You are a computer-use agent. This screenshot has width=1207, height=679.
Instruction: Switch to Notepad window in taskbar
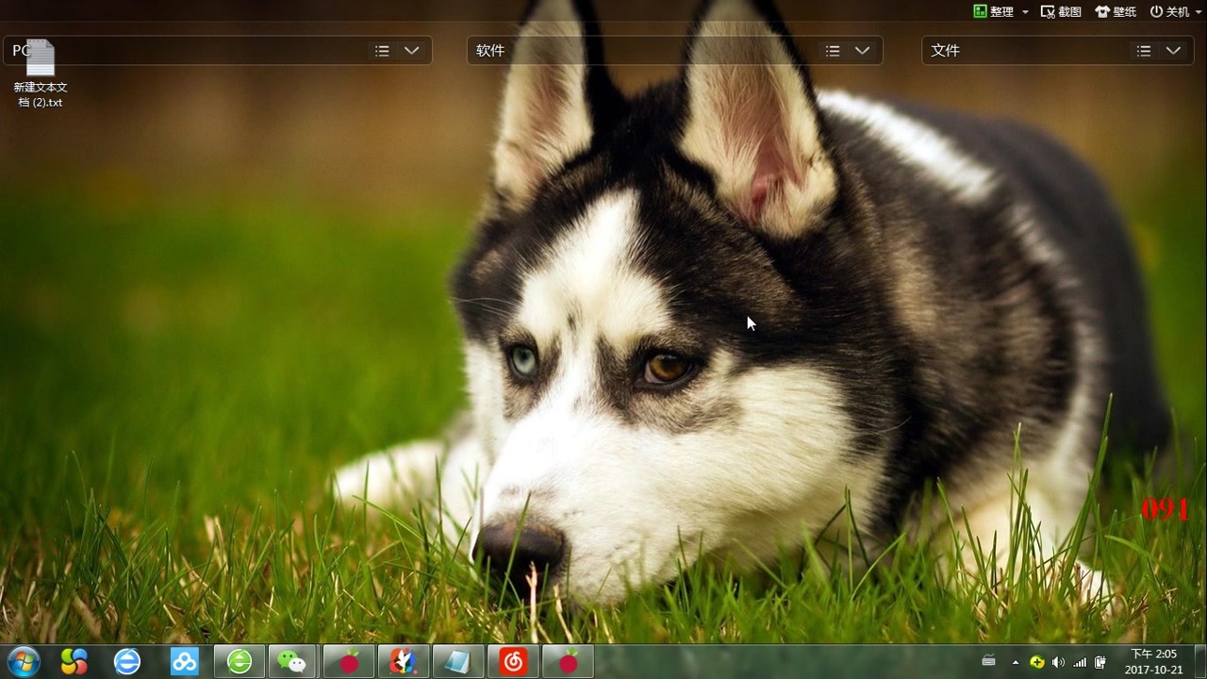tap(458, 661)
